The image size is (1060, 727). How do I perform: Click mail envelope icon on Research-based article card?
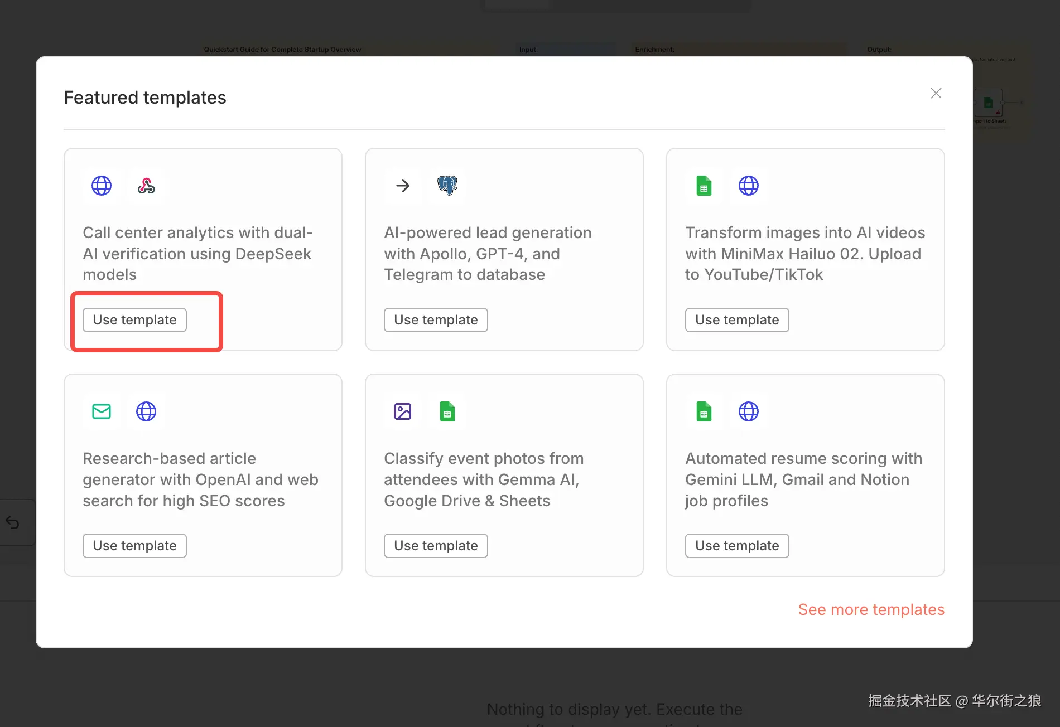point(102,411)
